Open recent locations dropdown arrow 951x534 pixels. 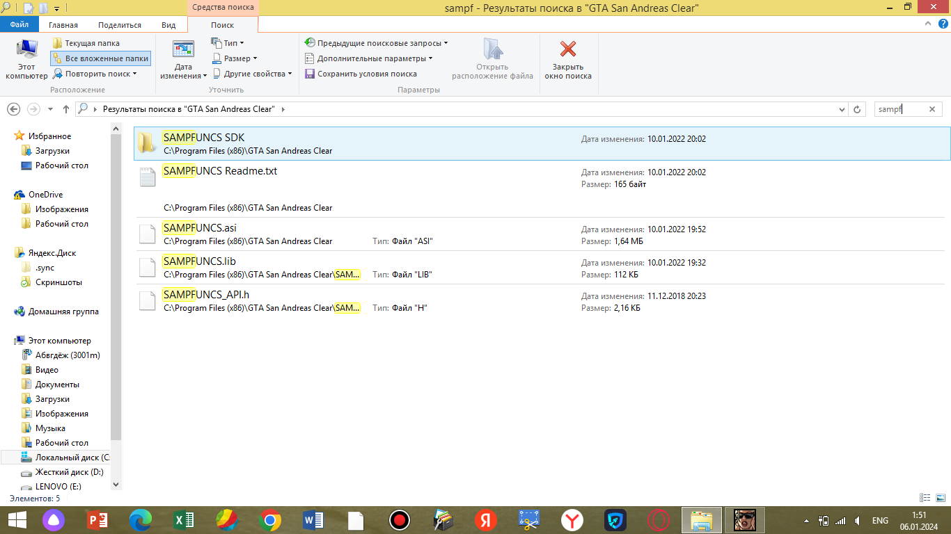50,109
